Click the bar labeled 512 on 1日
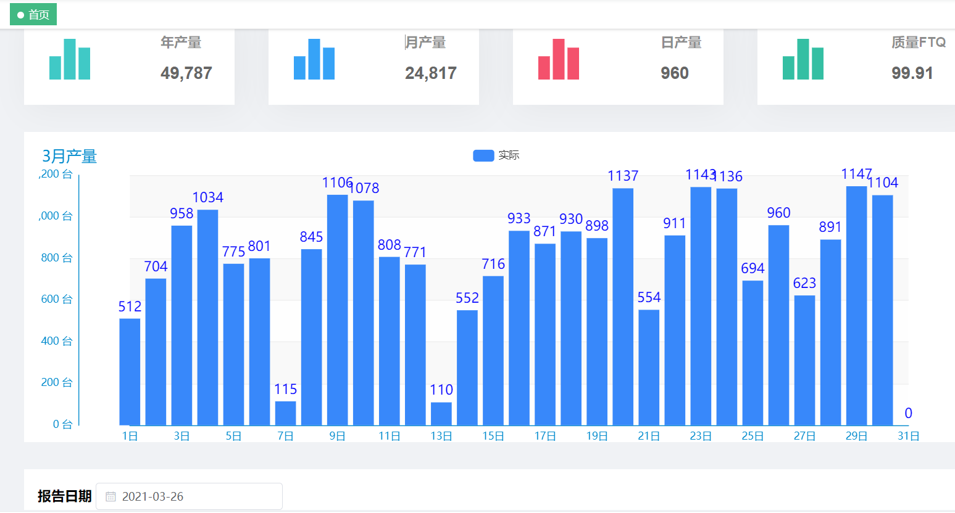This screenshot has width=955, height=513. (130, 371)
